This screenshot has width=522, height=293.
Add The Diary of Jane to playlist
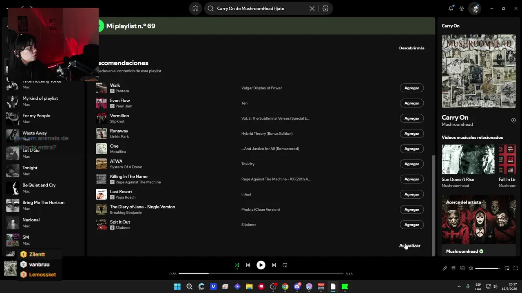click(411, 210)
